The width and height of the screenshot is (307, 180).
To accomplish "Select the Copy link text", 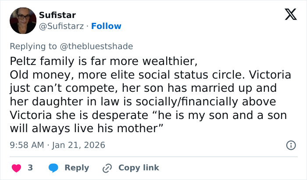I will (139, 168).
